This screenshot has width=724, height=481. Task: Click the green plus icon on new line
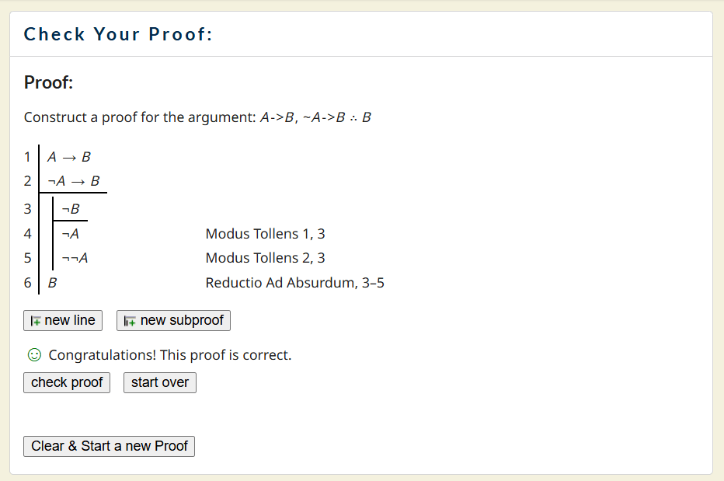pyautogui.click(x=35, y=321)
